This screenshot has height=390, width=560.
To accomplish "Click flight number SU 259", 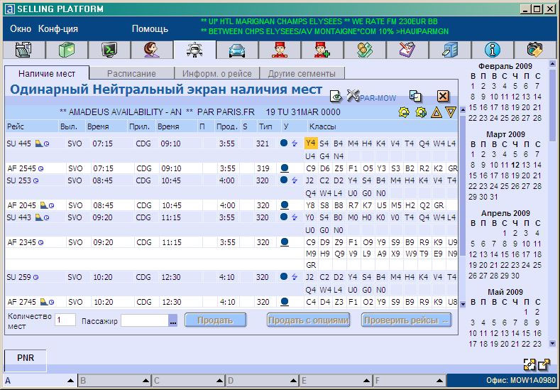I will (x=19, y=277).
